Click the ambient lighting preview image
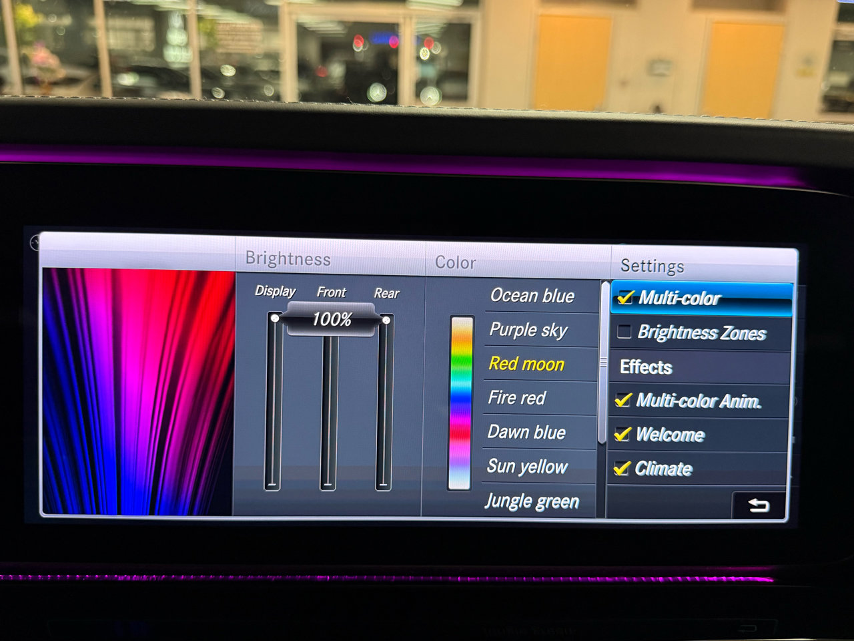 [x=138, y=391]
